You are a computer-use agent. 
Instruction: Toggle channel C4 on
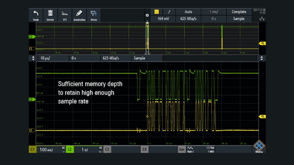144,149
